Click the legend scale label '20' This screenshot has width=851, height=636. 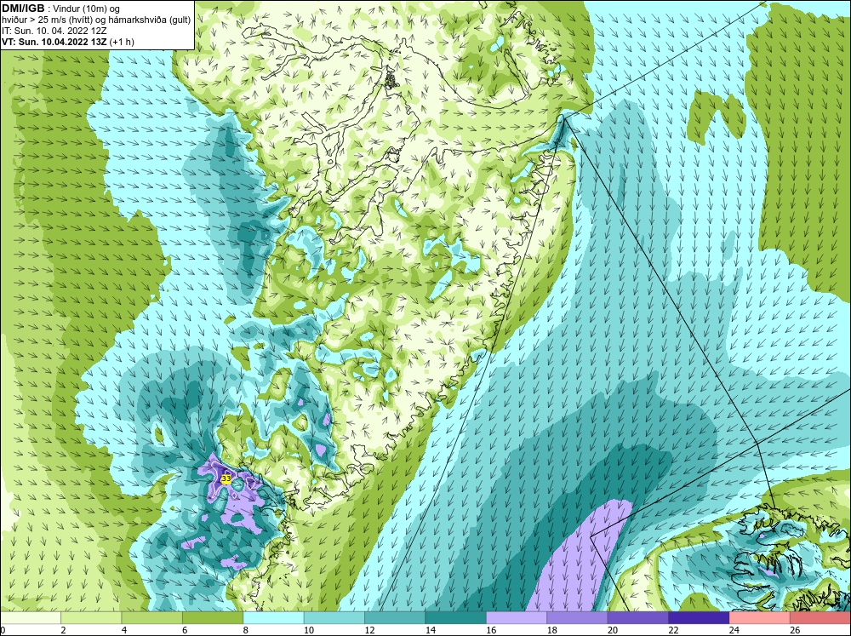pos(612,630)
